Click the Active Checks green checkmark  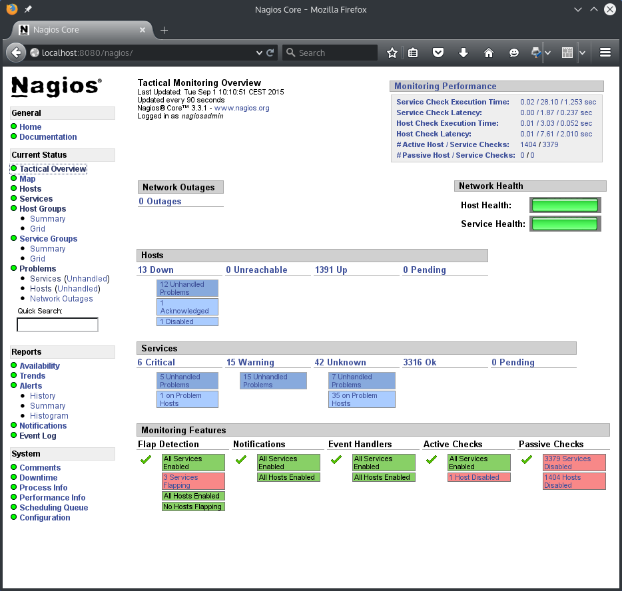pyautogui.click(x=431, y=460)
